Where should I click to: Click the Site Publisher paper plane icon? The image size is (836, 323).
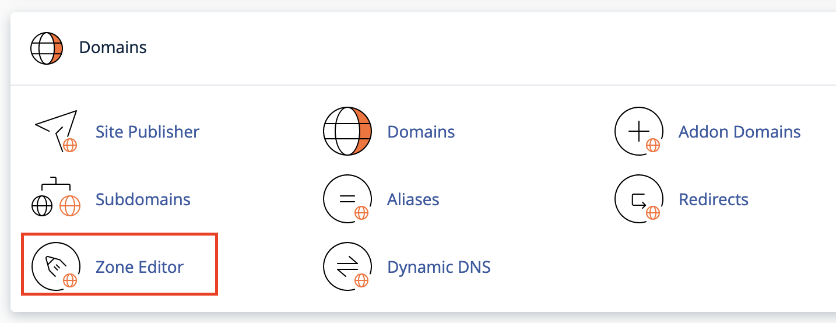(56, 131)
